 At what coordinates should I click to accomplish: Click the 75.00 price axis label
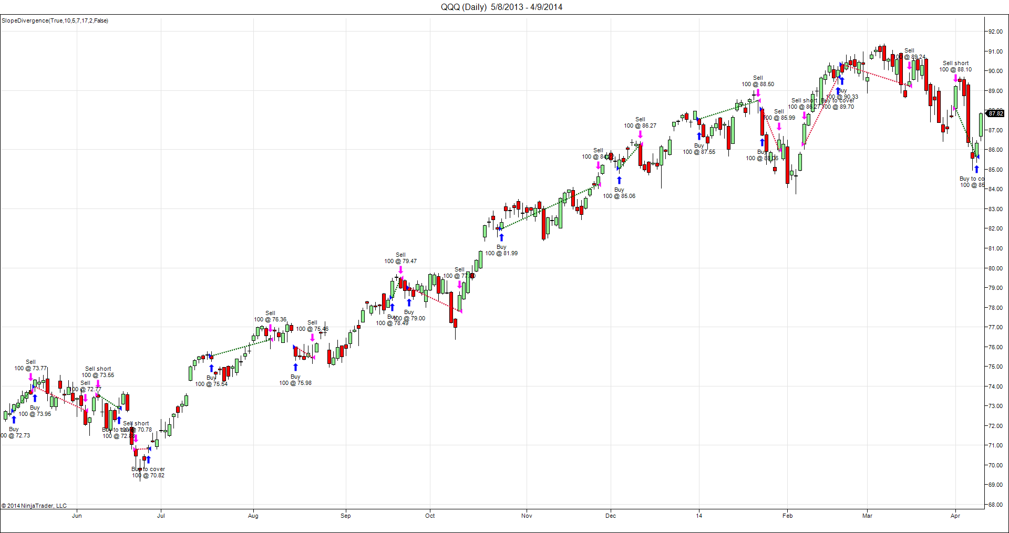(995, 367)
